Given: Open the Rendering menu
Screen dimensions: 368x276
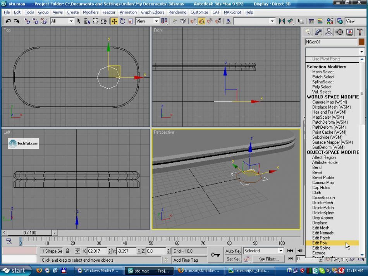Looking at the screenshot, I should [177, 12].
